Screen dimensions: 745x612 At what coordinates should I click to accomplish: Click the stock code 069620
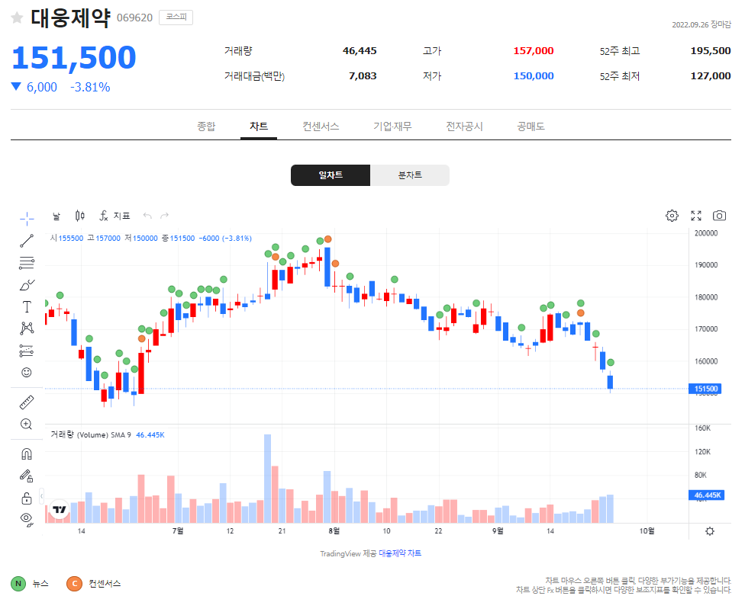click(134, 18)
